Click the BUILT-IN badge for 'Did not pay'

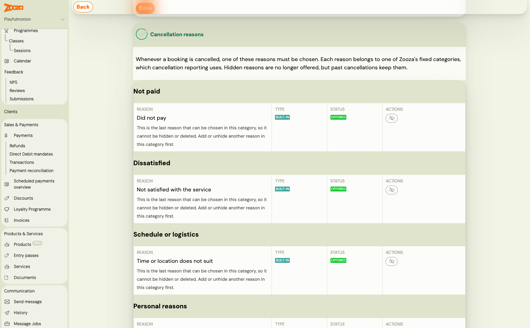[282, 117]
